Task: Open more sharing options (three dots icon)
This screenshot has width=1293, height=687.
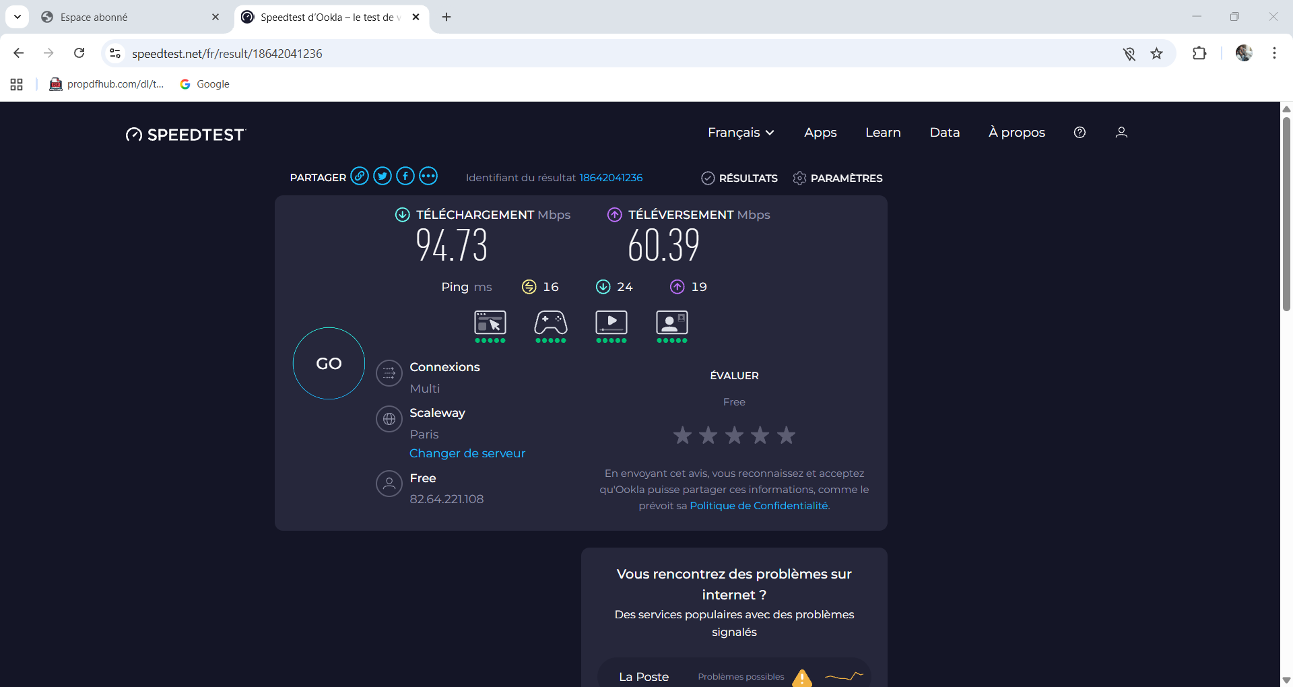Action: coord(428,176)
